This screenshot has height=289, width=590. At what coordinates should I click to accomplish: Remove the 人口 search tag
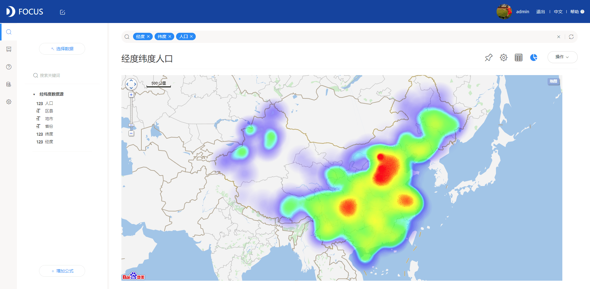pos(191,36)
